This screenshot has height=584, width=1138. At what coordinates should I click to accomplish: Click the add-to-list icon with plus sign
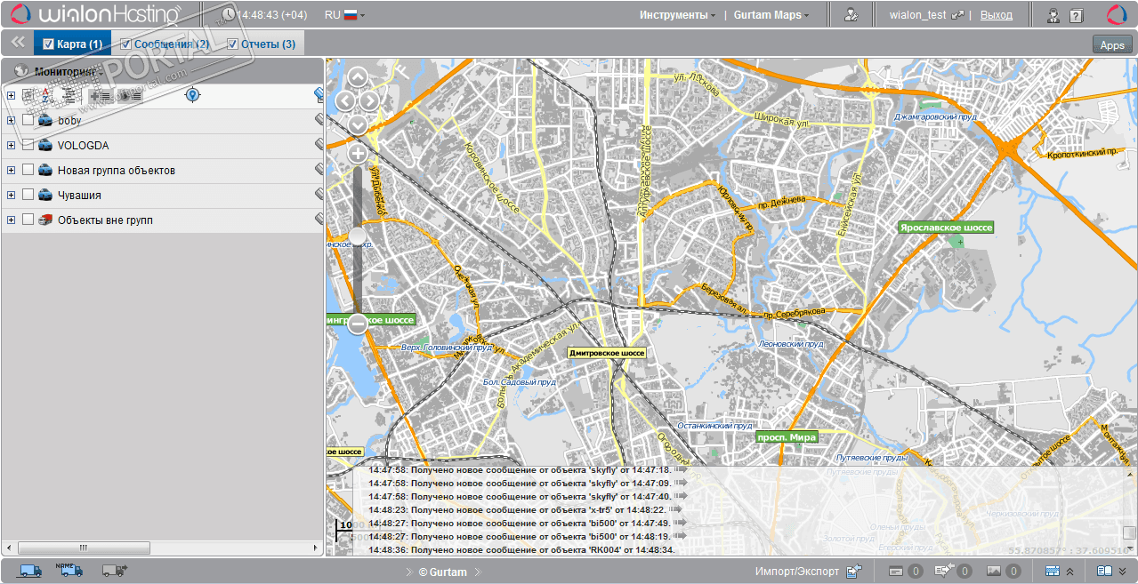pyautogui.click(x=100, y=96)
